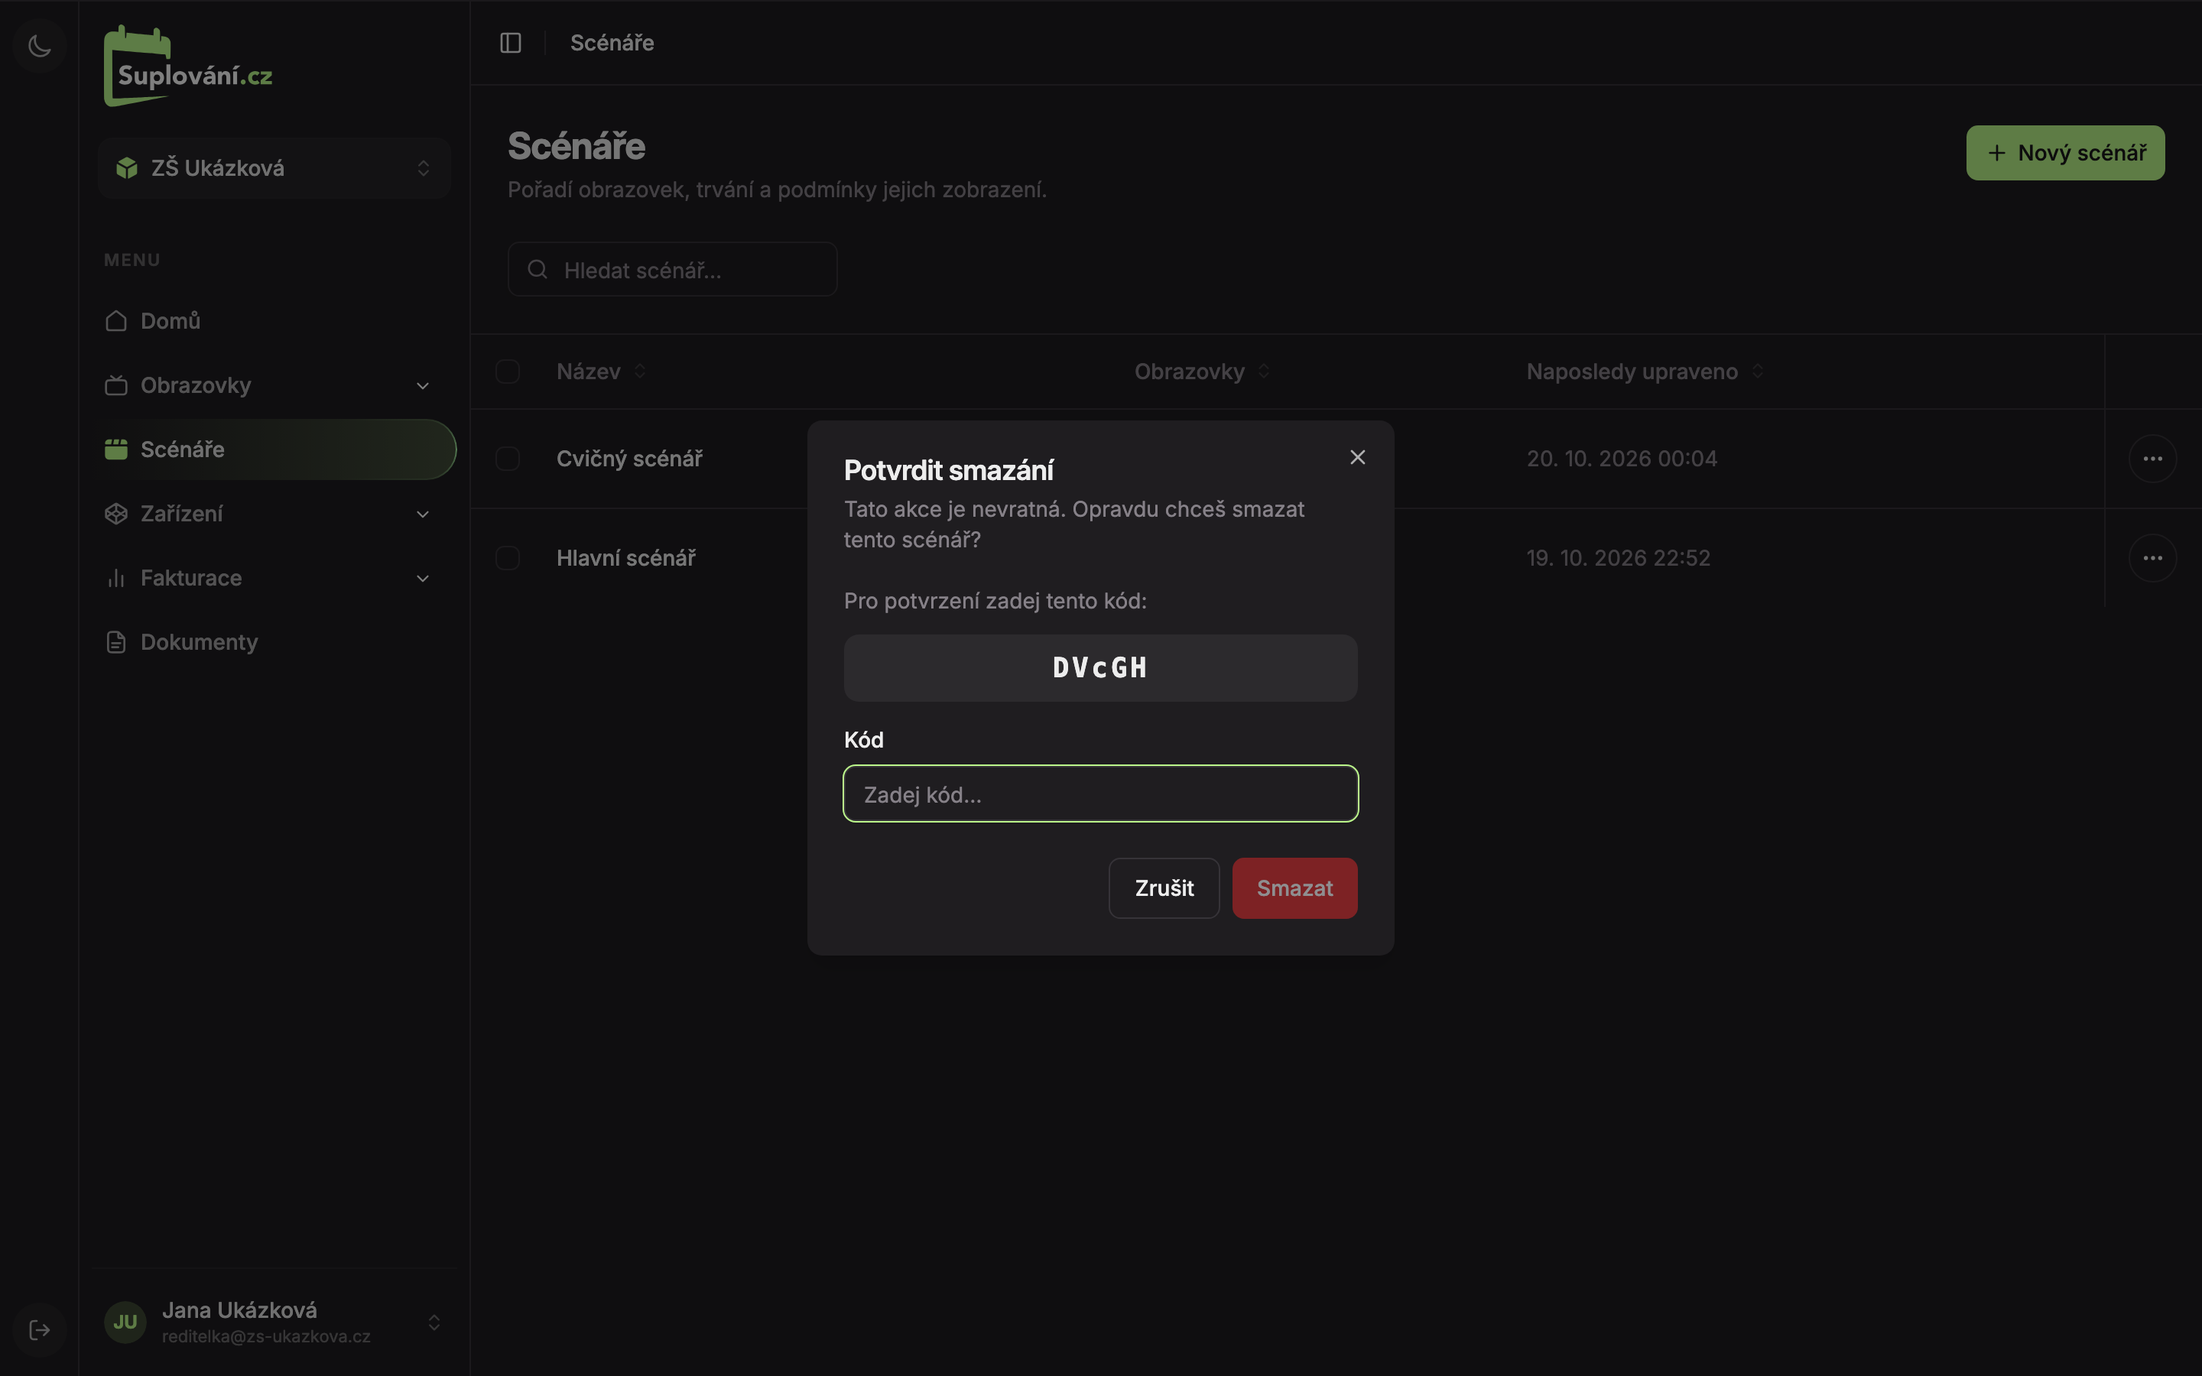Sort by Obrazovky column arrows
2202x1376 pixels.
pyautogui.click(x=1264, y=372)
